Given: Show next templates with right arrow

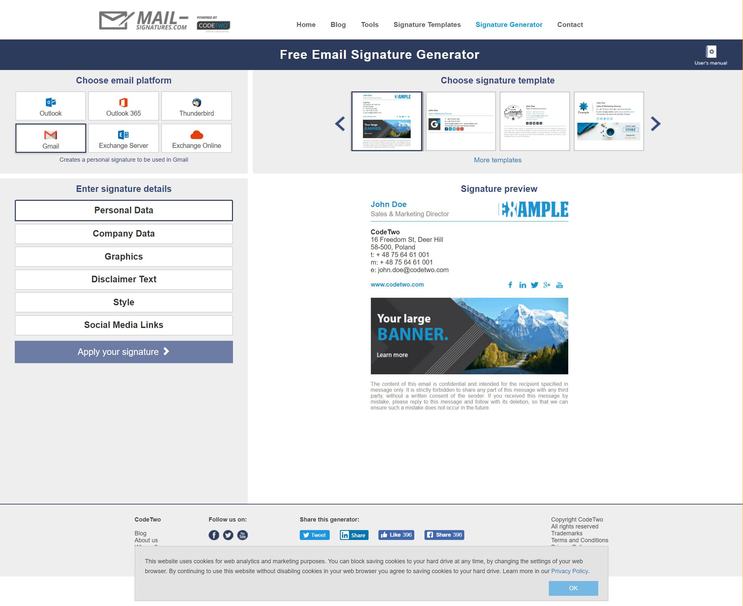Looking at the screenshot, I should coord(655,124).
